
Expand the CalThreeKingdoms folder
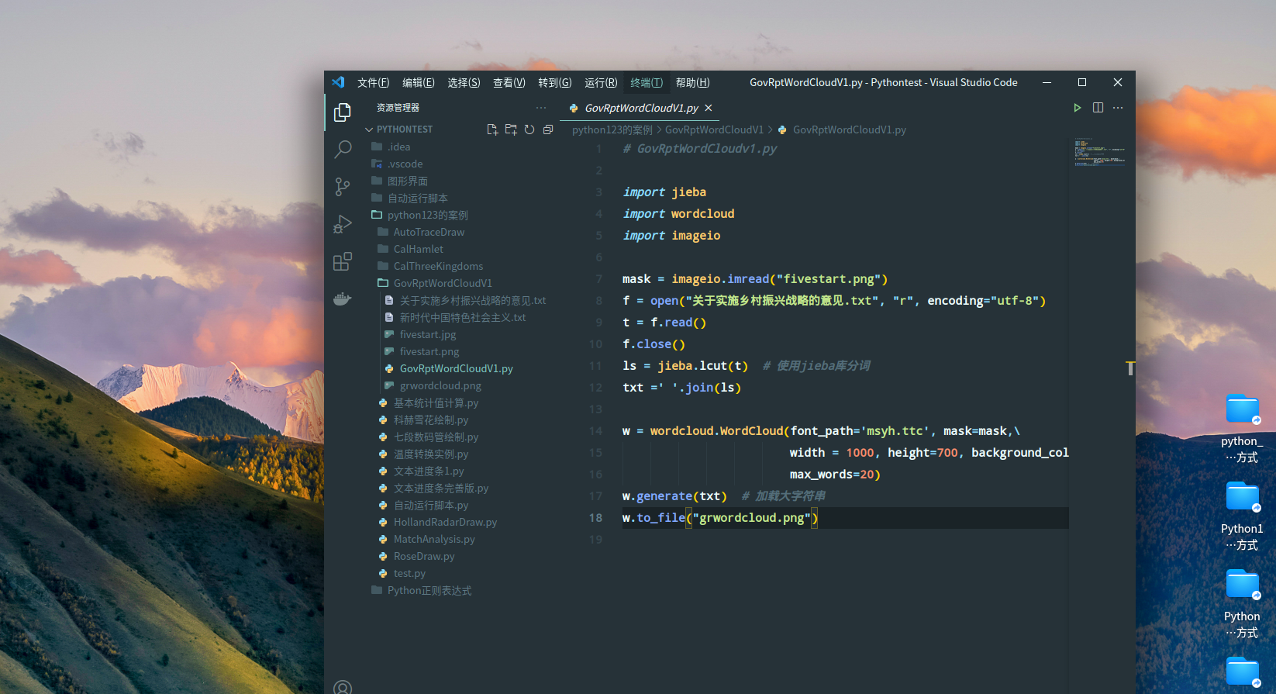pos(438,266)
